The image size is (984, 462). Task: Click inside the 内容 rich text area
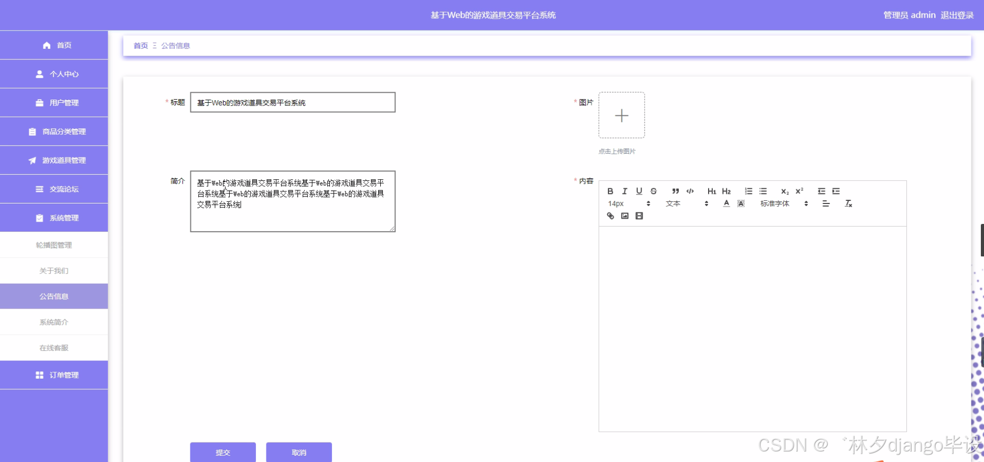pos(753,329)
